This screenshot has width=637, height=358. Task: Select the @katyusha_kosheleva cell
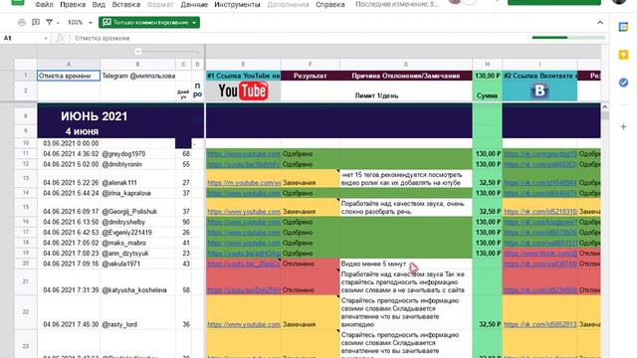[138, 281]
